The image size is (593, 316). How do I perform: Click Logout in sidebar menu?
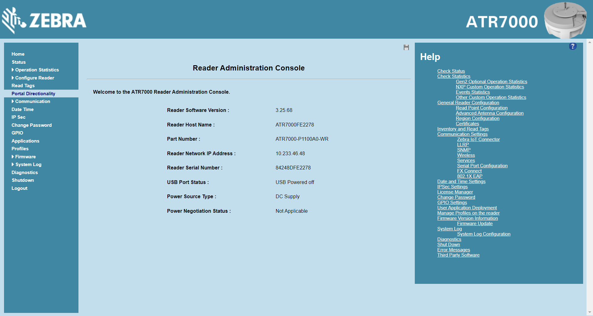[19, 188]
